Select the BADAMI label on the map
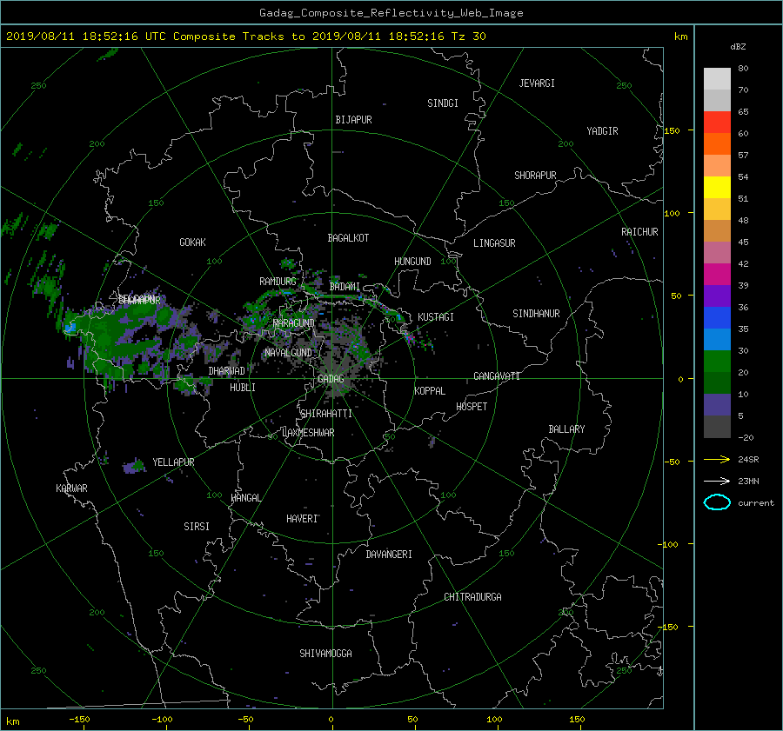Image resolution: width=783 pixels, height=731 pixels. tap(345, 287)
